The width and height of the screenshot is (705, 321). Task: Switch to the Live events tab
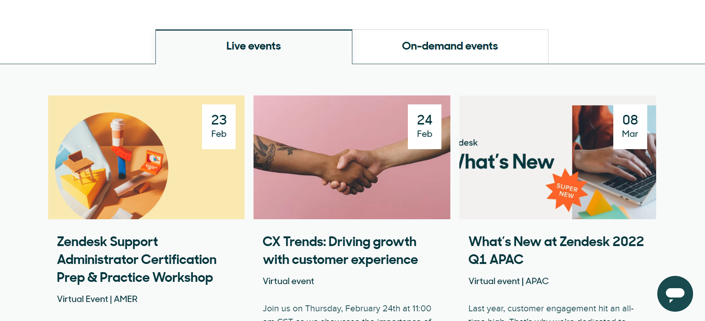pyautogui.click(x=254, y=46)
